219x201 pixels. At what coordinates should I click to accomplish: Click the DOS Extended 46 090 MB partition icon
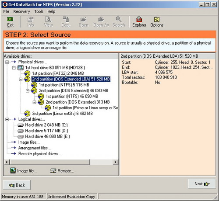point(34,90)
